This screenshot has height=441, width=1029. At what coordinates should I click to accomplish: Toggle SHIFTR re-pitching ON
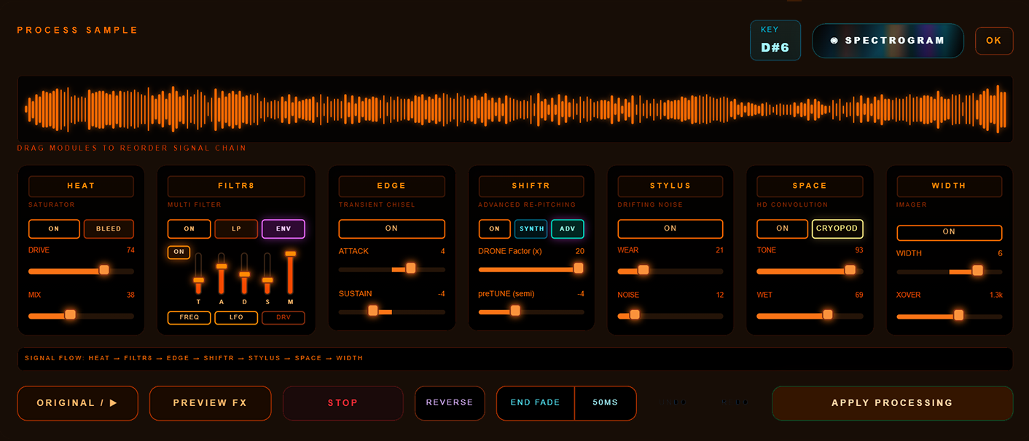pos(495,229)
